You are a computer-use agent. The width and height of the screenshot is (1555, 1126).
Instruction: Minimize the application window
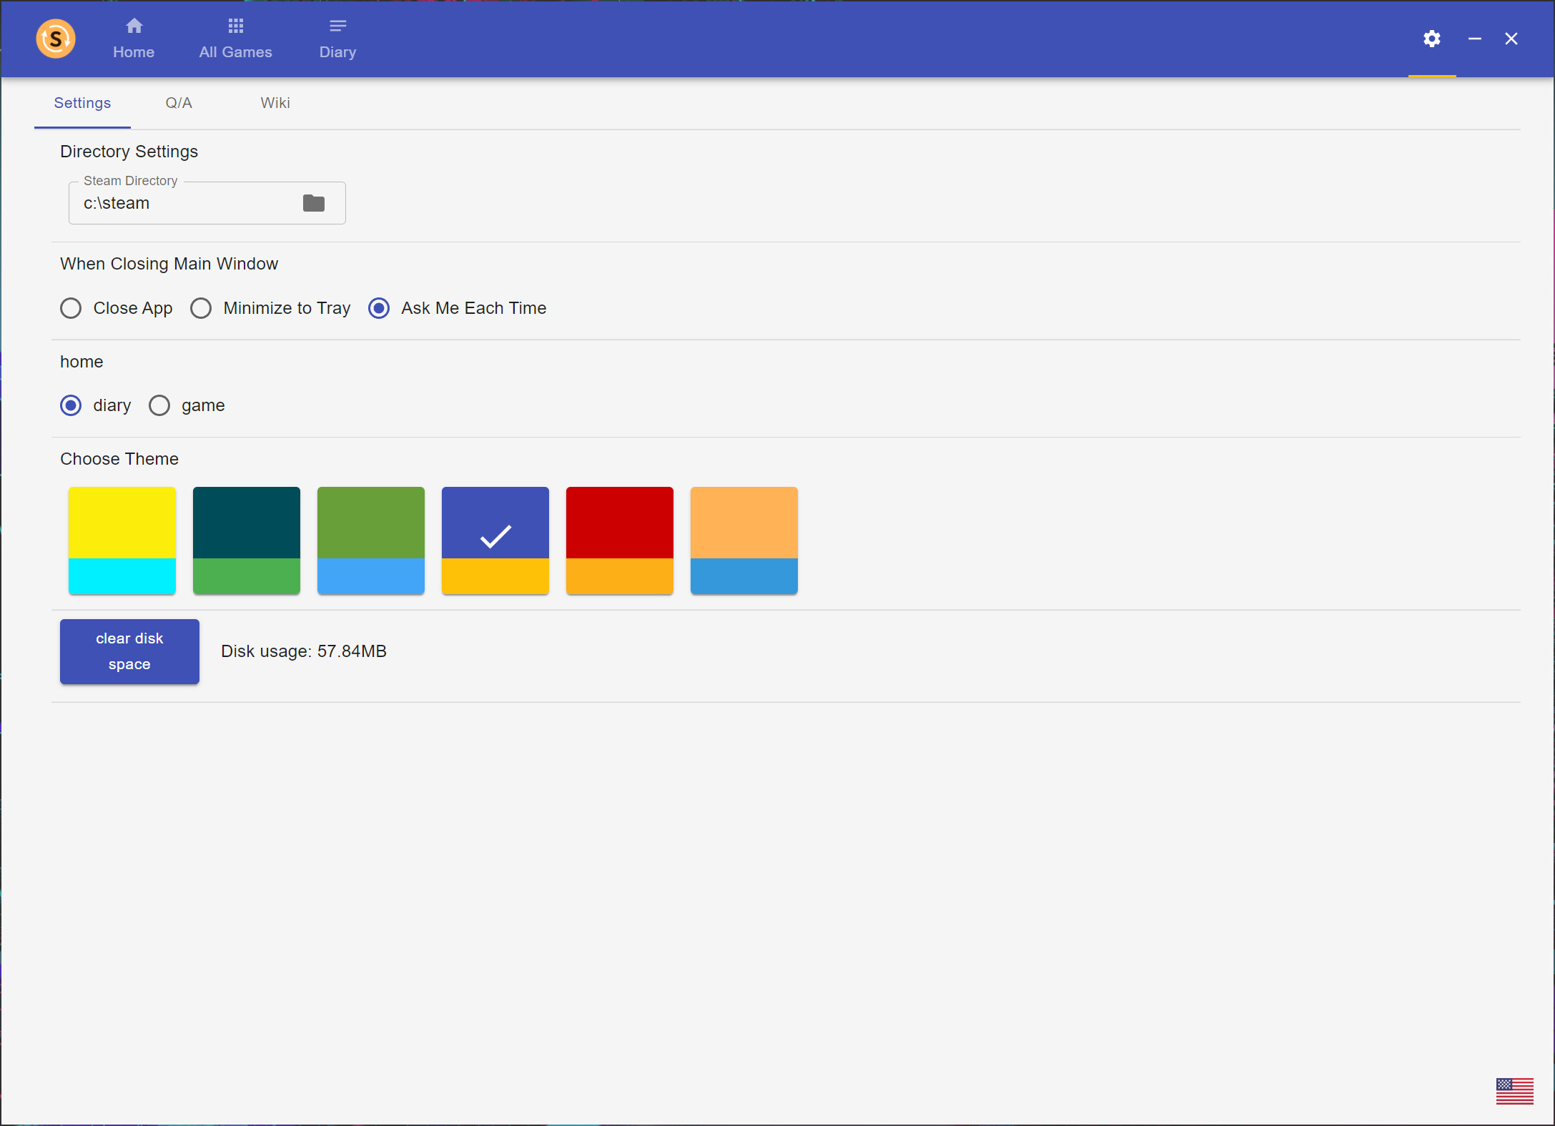point(1474,38)
